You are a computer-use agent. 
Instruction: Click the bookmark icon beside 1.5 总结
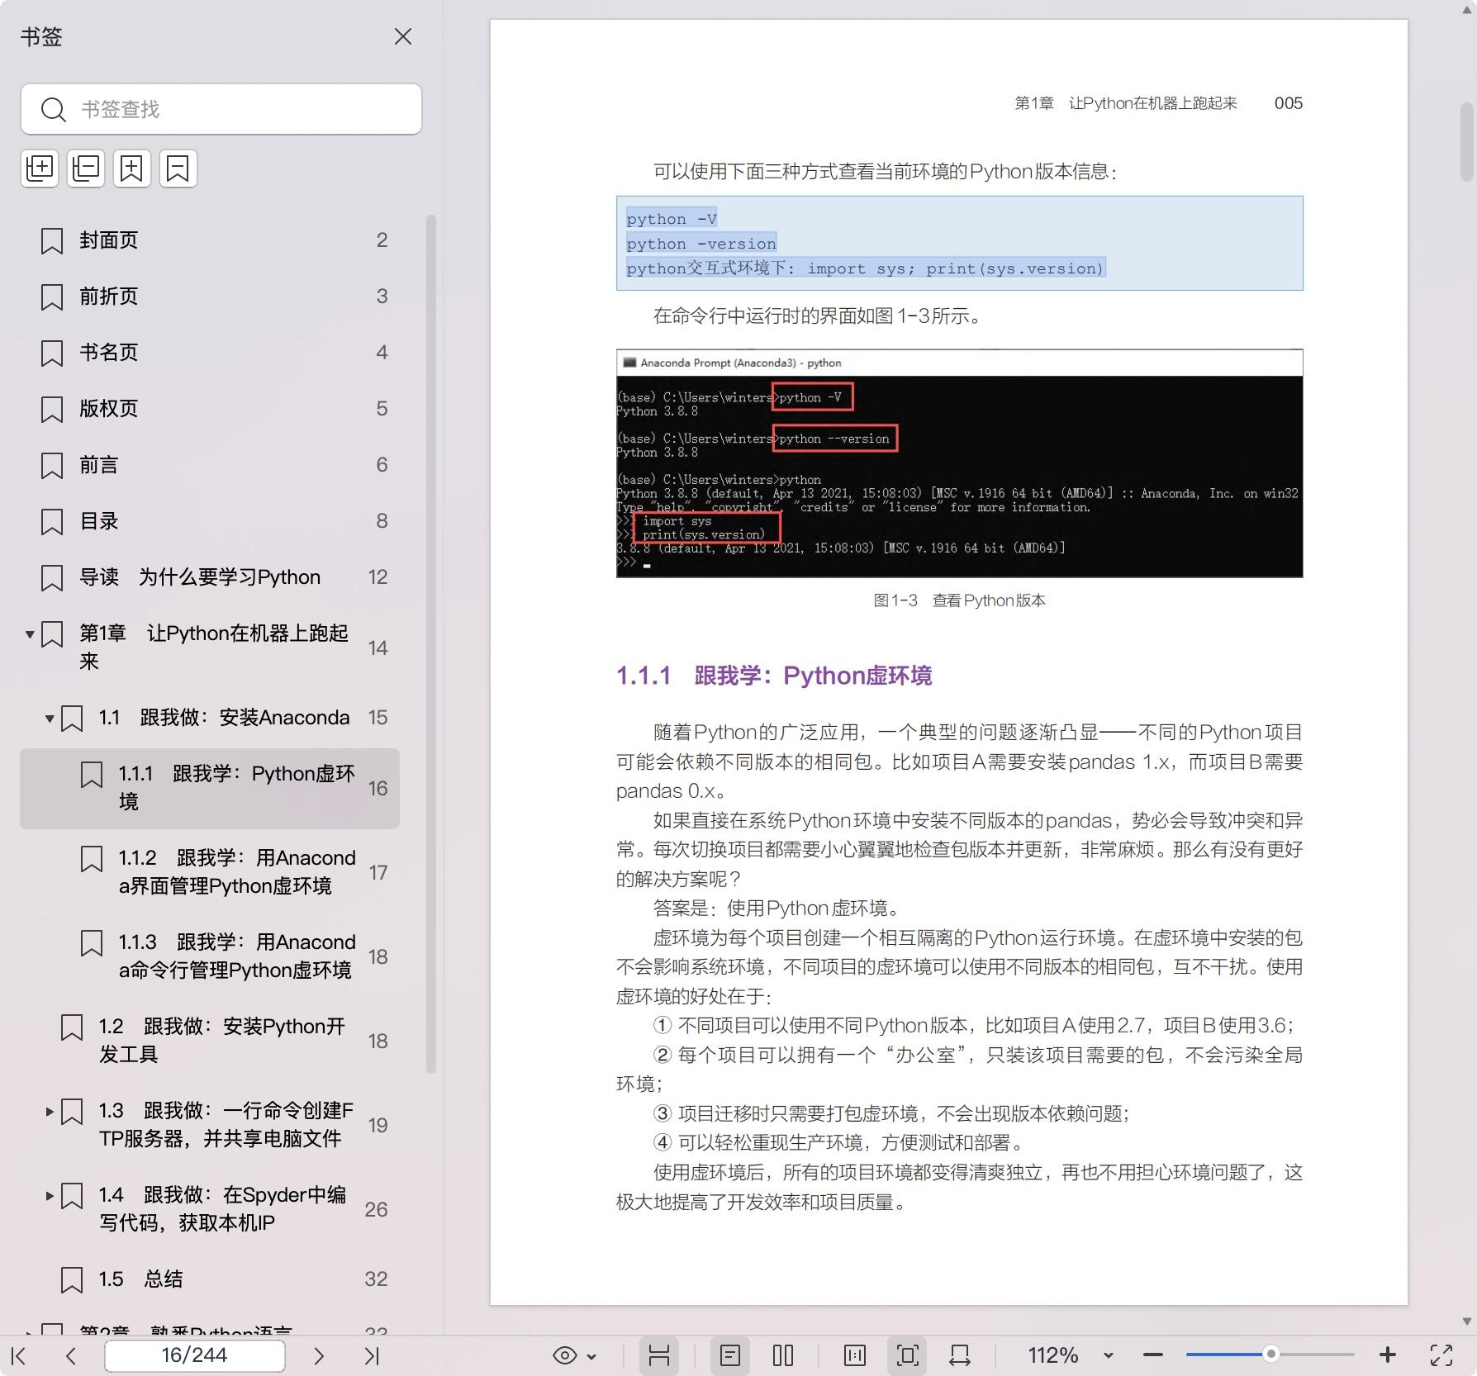72,1280
